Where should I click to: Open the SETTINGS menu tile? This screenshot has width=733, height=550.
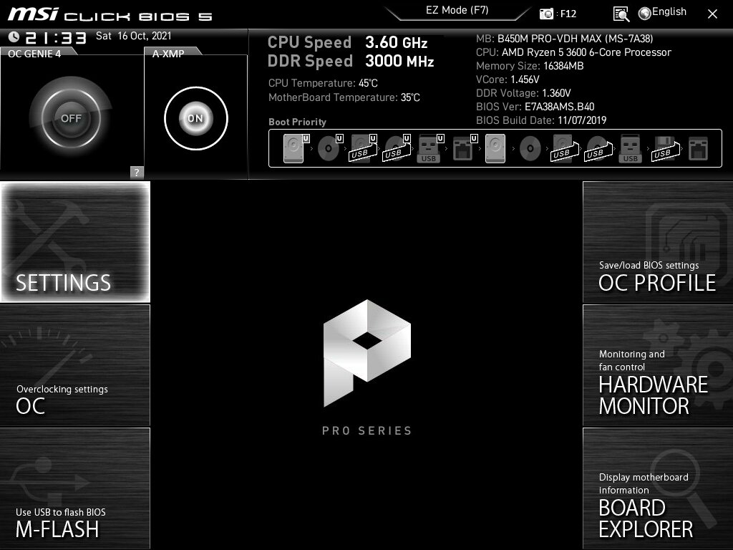(x=75, y=241)
